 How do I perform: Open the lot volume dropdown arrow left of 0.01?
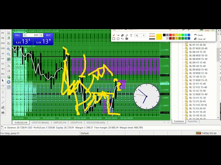click(x=25, y=35)
